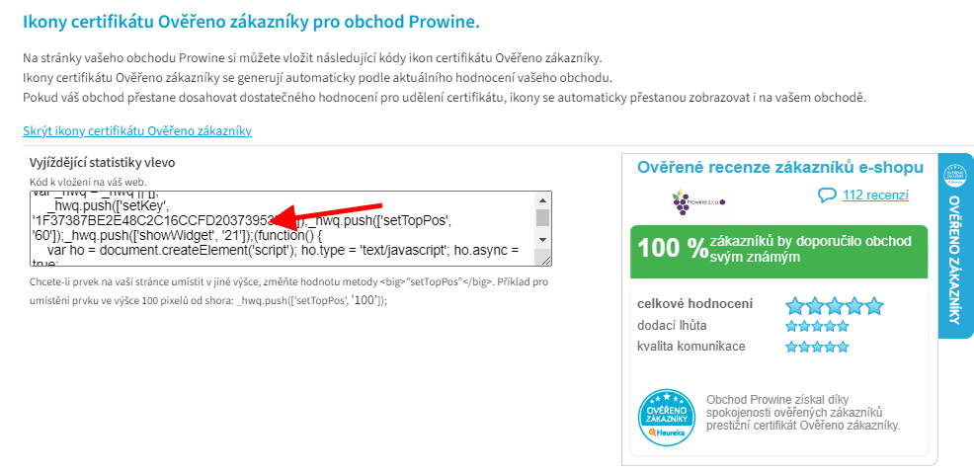
Task: Hide icons via Skrýt ikony certifikátu link
Action: click(137, 131)
